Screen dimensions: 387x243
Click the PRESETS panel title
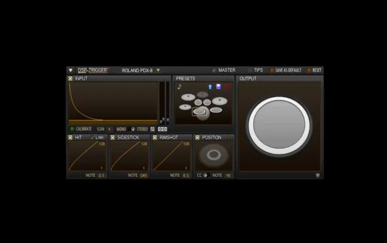(x=185, y=78)
